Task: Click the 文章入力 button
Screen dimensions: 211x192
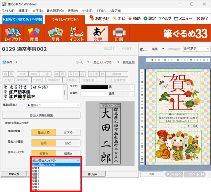Action: (x=14, y=174)
